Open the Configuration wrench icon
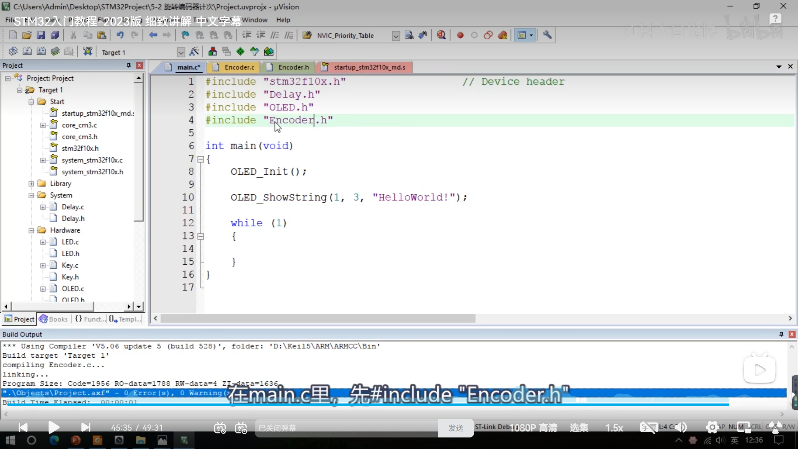The width and height of the screenshot is (798, 449). (547, 35)
